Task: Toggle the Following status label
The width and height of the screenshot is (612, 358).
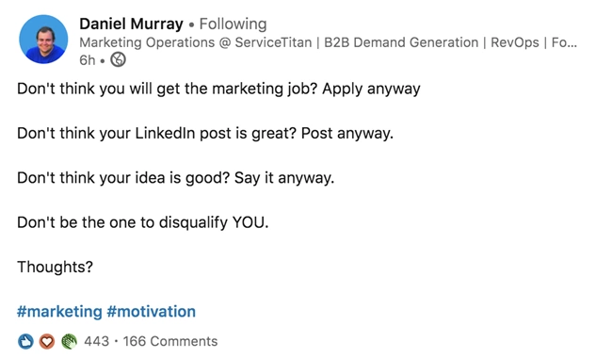Action: click(x=233, y=24)
